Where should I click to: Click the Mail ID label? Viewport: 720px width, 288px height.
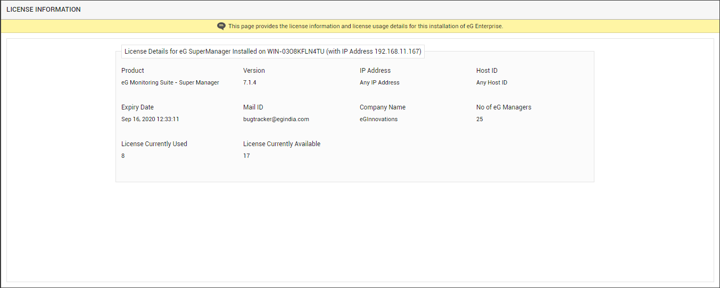pyautogui.click(x=253, y=107)
